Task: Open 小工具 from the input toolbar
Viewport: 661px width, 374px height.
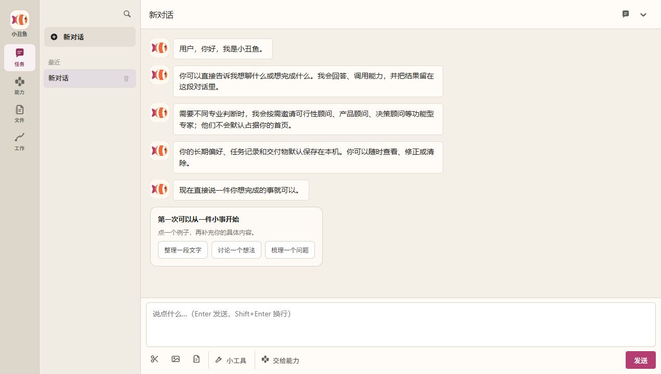Action: (x=231, y=360)
